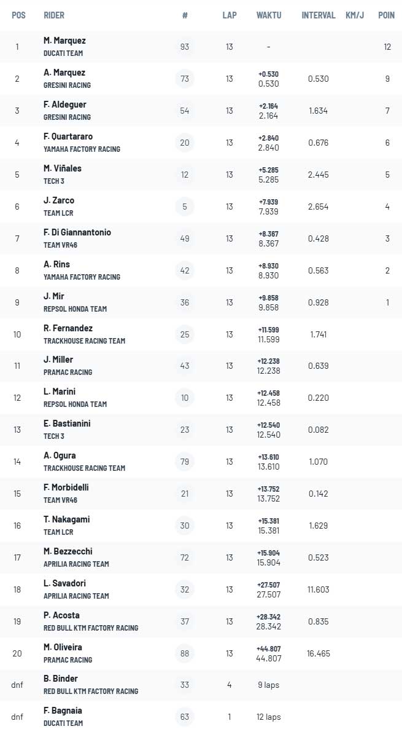Select the LAP column header
This screenshot has height=737, width=402.
[230, 15]
